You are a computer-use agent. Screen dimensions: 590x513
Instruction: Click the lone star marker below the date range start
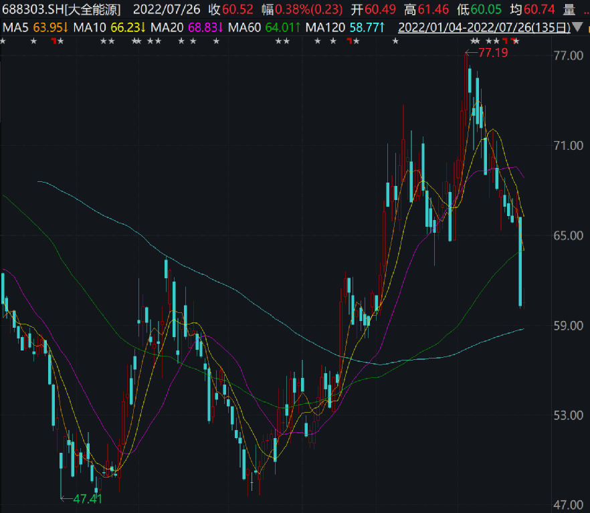coord(396,41)
